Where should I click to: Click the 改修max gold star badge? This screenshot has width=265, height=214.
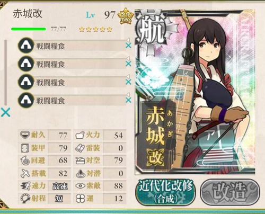125,16
